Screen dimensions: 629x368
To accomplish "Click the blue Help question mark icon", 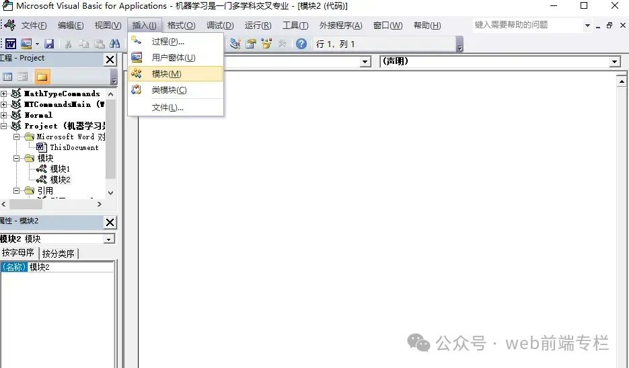I will pyautogui.click(x=301, y=44).
